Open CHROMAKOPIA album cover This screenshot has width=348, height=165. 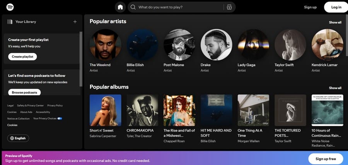click(x=142, y=110)
